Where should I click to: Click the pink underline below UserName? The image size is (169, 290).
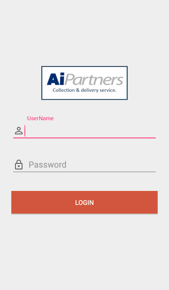84,138
